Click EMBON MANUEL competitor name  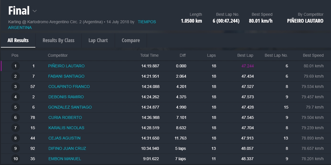point(65,159)
